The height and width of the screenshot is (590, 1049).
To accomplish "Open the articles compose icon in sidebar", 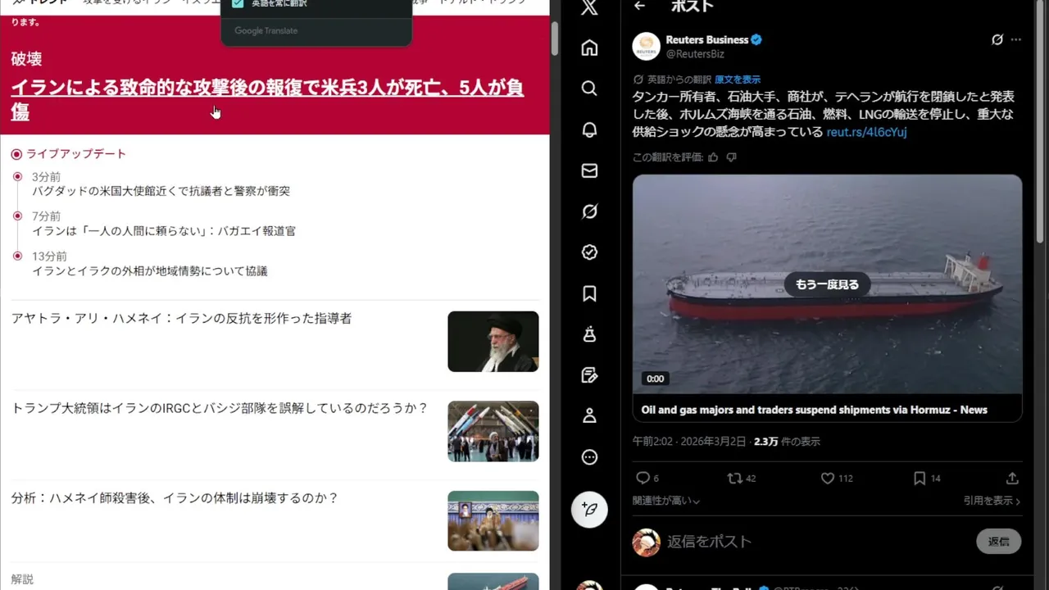I will (x=589, y=375).
